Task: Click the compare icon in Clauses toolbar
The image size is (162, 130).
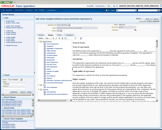Action: click(75, 38)
